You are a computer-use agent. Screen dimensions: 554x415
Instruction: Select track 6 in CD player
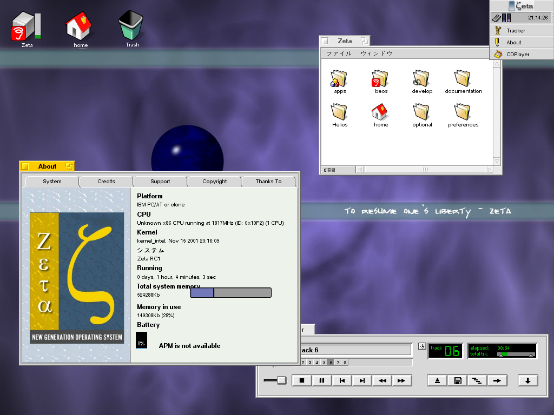[331, 363]
